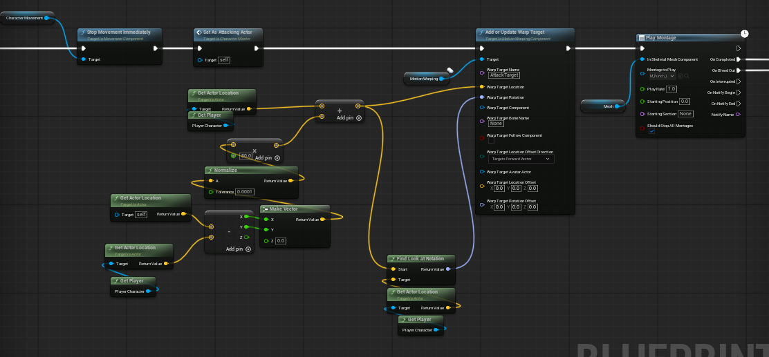The image size is (769, 357).
Task: Select the Set As Attacking Actor node title
Action: [x=228, y=32]
